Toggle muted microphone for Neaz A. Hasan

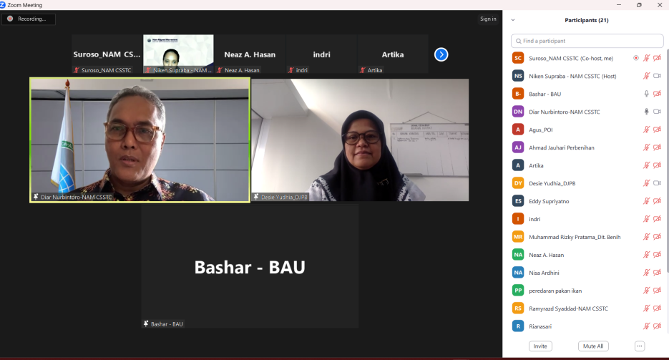(x=646, y=255)
